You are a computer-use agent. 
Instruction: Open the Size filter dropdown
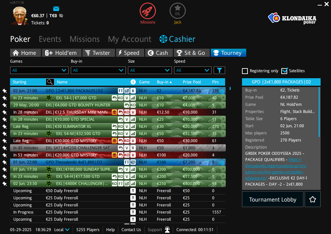150,70
